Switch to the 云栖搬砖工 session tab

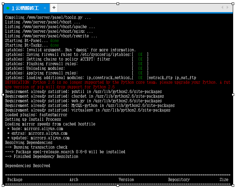pos(25,8)
